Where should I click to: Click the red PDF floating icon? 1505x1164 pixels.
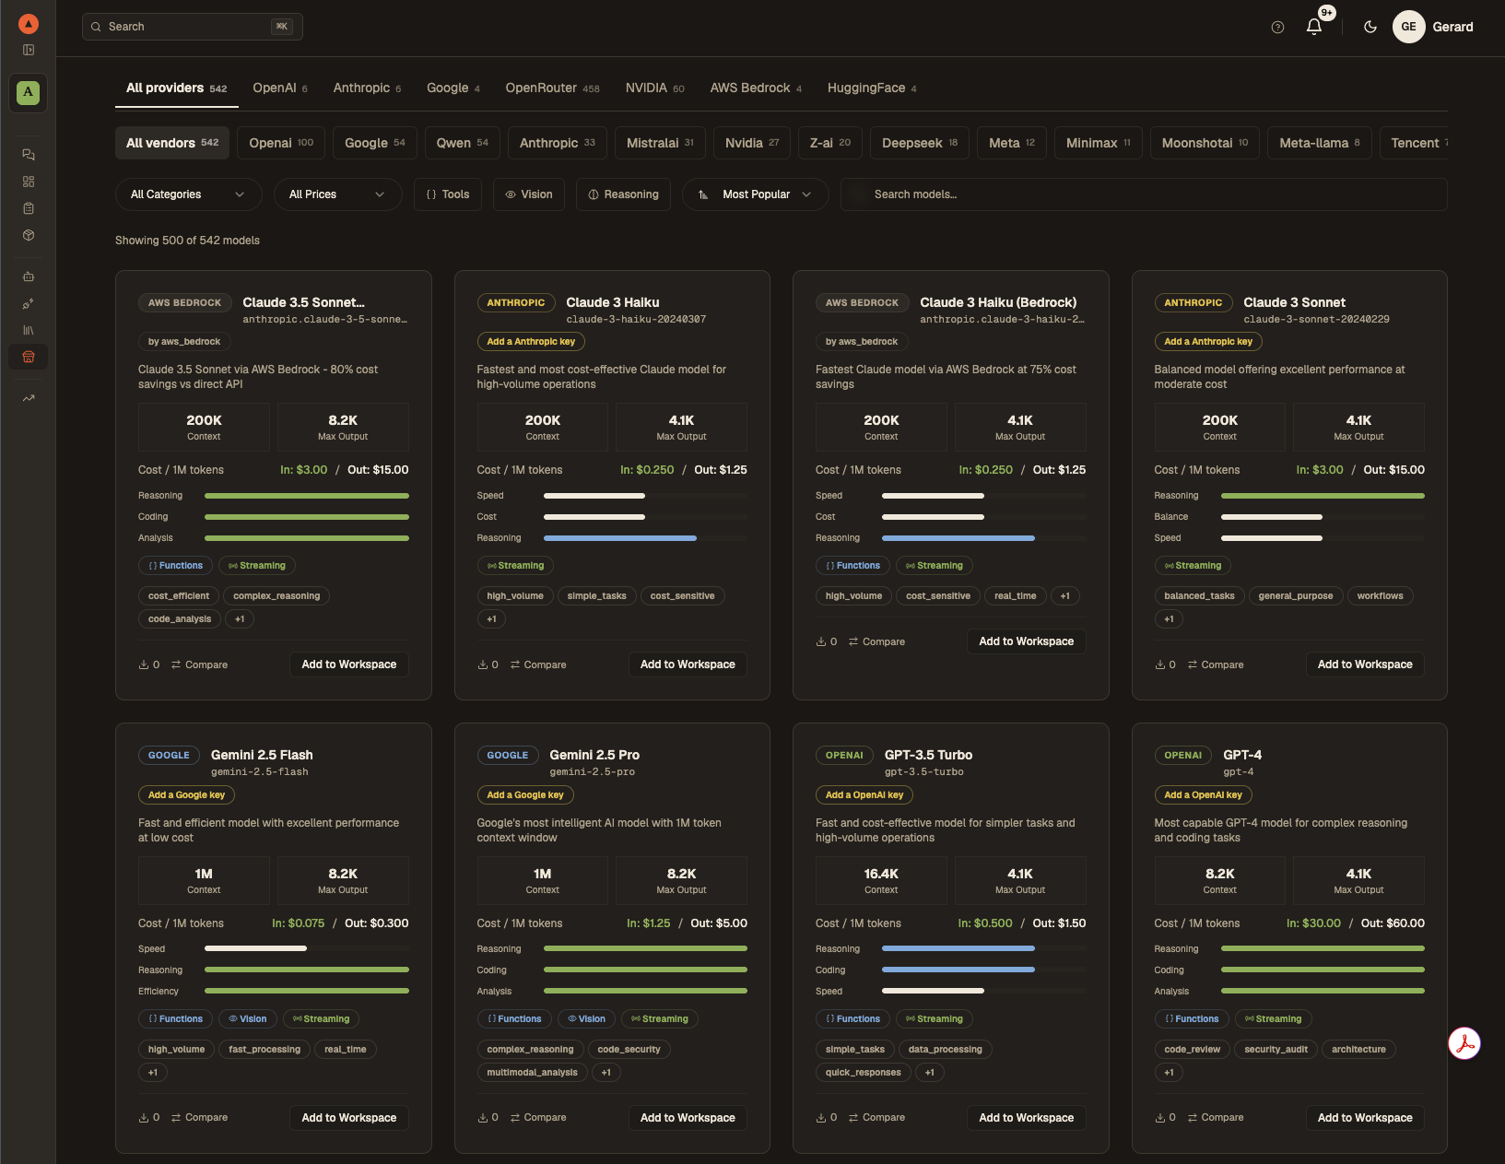point(1464,1043)
